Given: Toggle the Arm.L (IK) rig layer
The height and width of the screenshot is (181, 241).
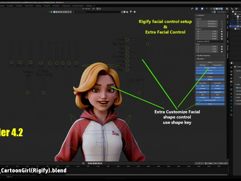Looking at the screenshot, I should pos(202,83).
